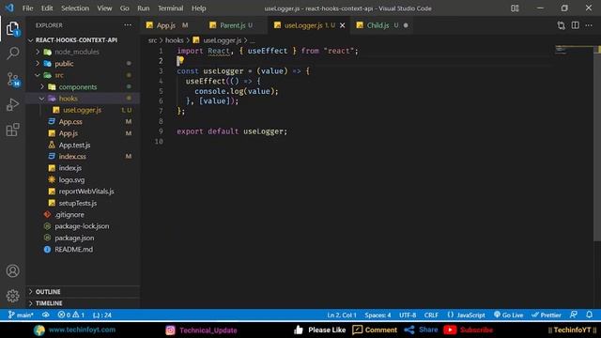Open the Terminal menu
The height and width of the screenshot is (338, 601).
click(x=171, y=8)
